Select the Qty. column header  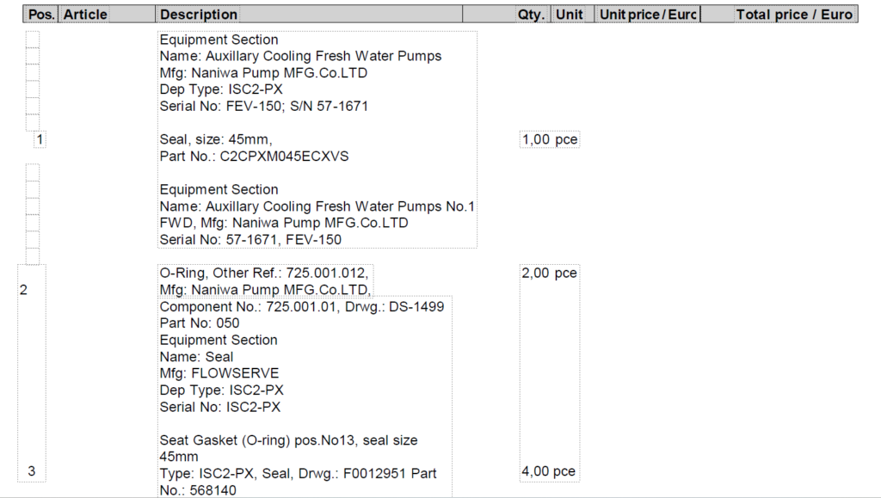(x=531, y=14)
